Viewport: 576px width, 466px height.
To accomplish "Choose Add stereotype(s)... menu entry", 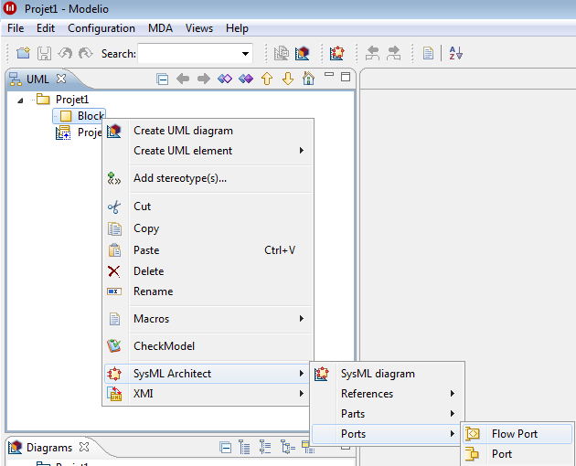I will [207, 178].
